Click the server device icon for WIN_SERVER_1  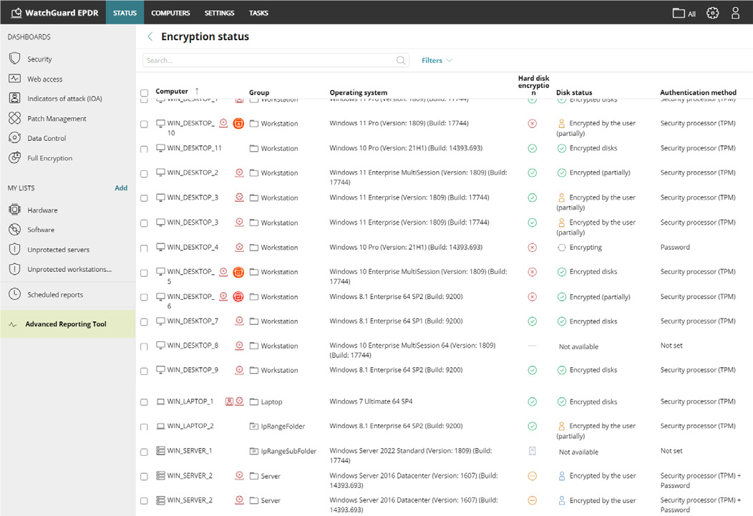pos(161,451)
